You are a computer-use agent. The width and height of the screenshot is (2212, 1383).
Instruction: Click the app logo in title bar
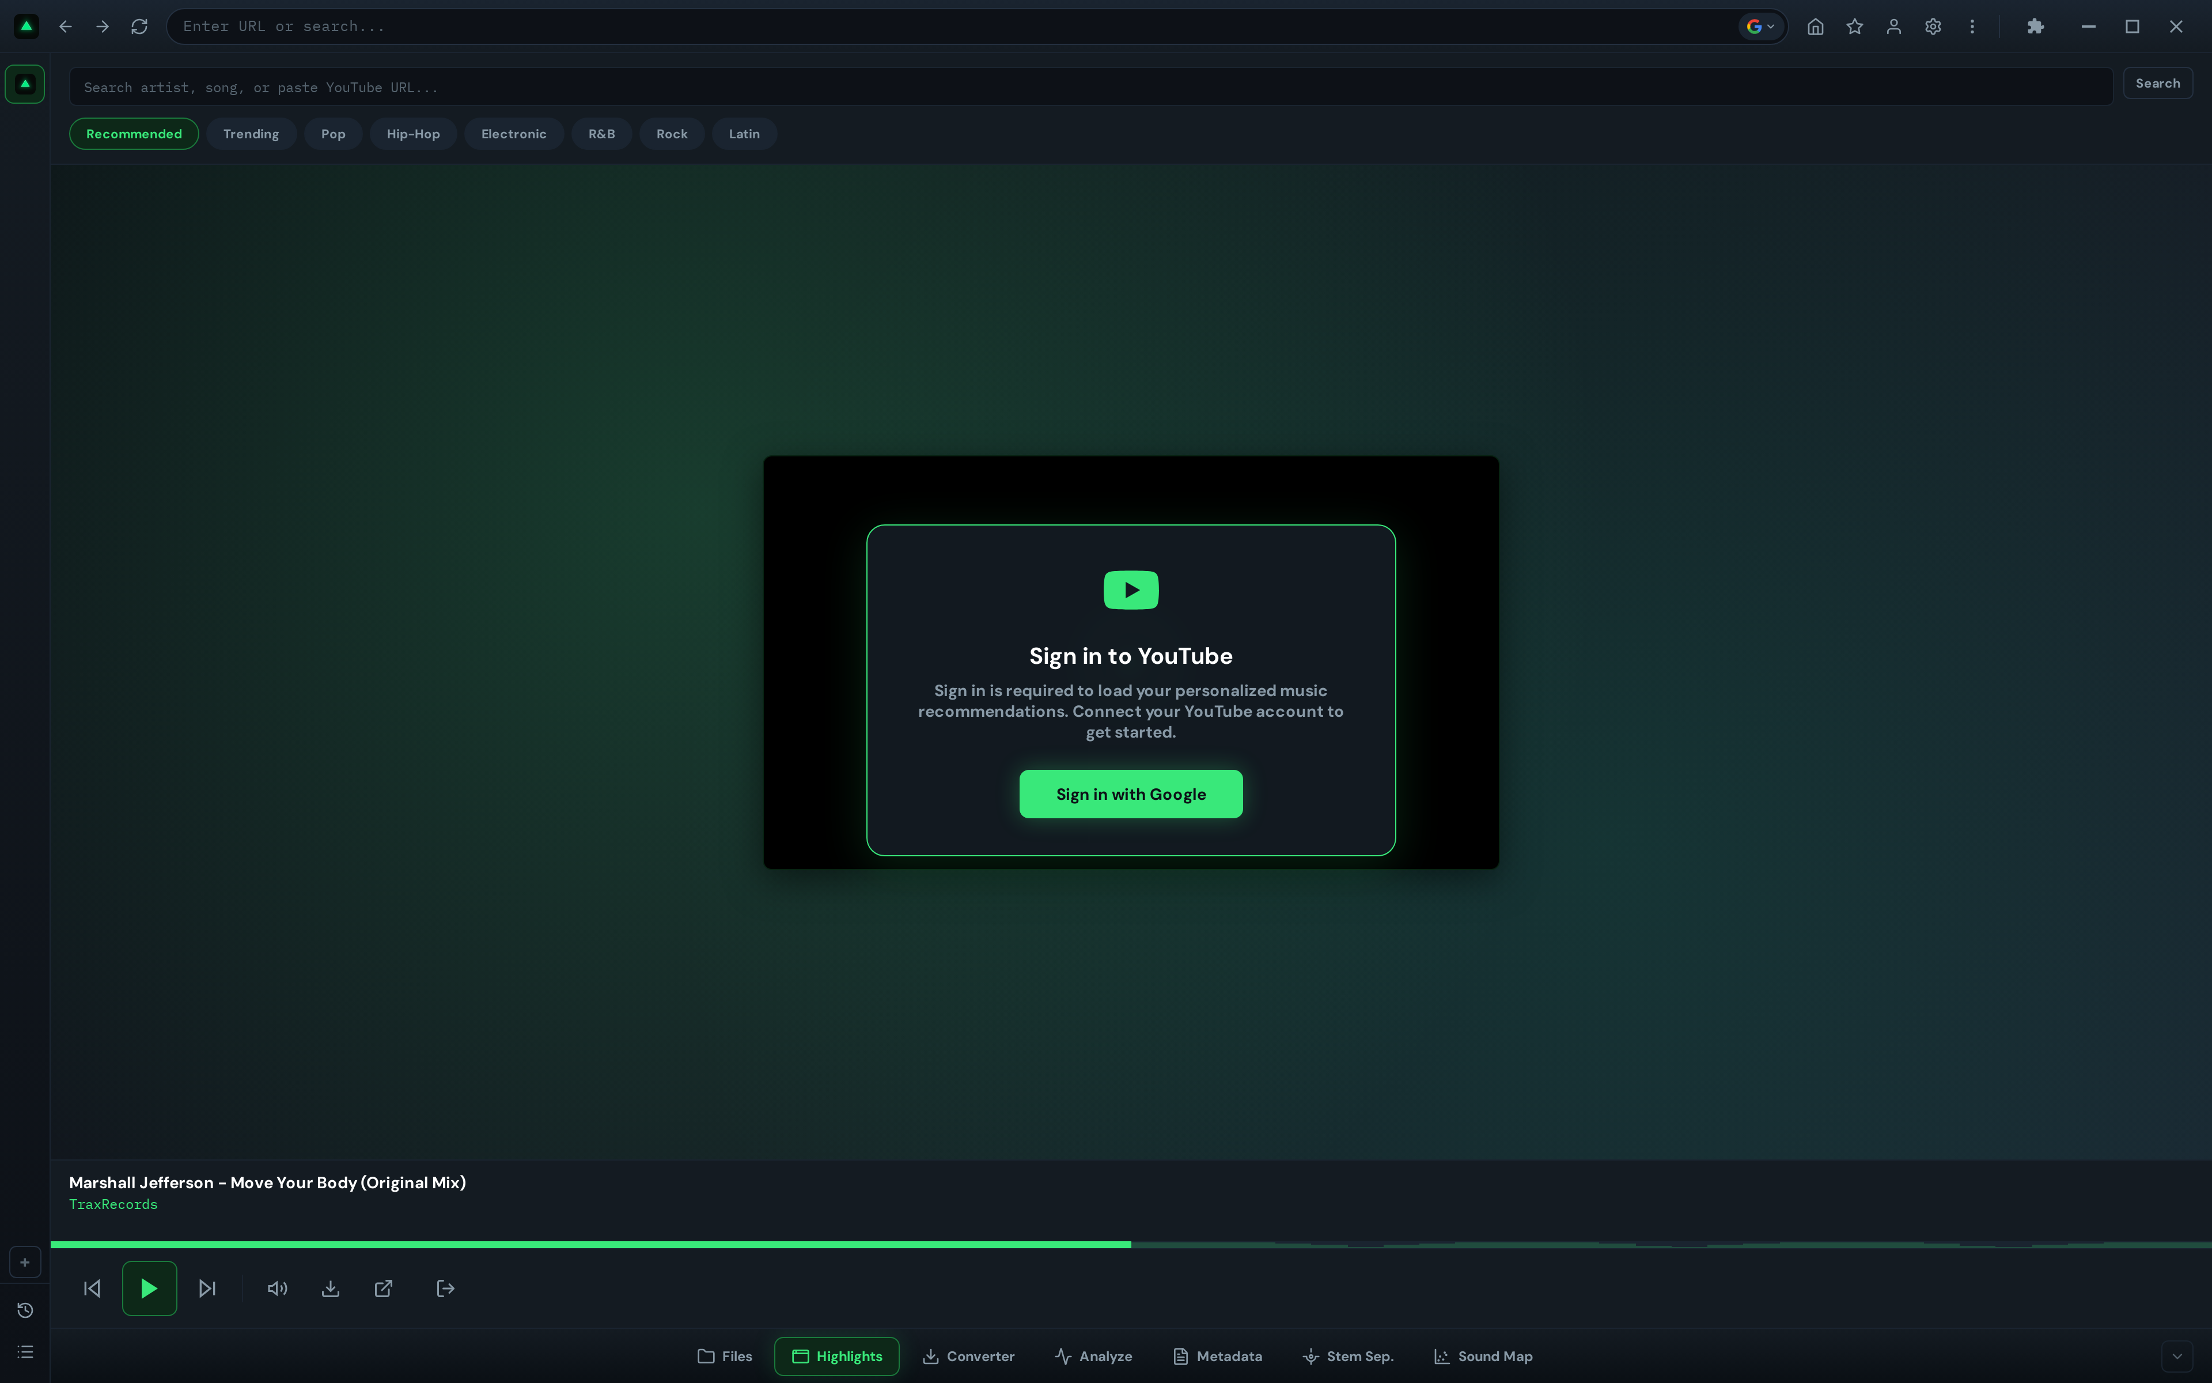(x=26, y=27)
